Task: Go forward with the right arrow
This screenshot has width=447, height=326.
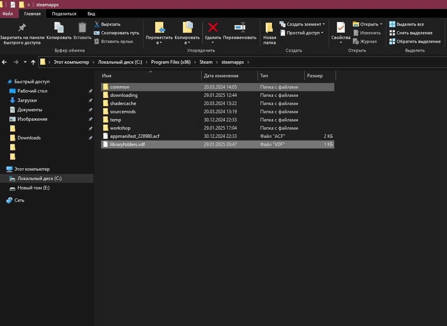Action: 16,62
